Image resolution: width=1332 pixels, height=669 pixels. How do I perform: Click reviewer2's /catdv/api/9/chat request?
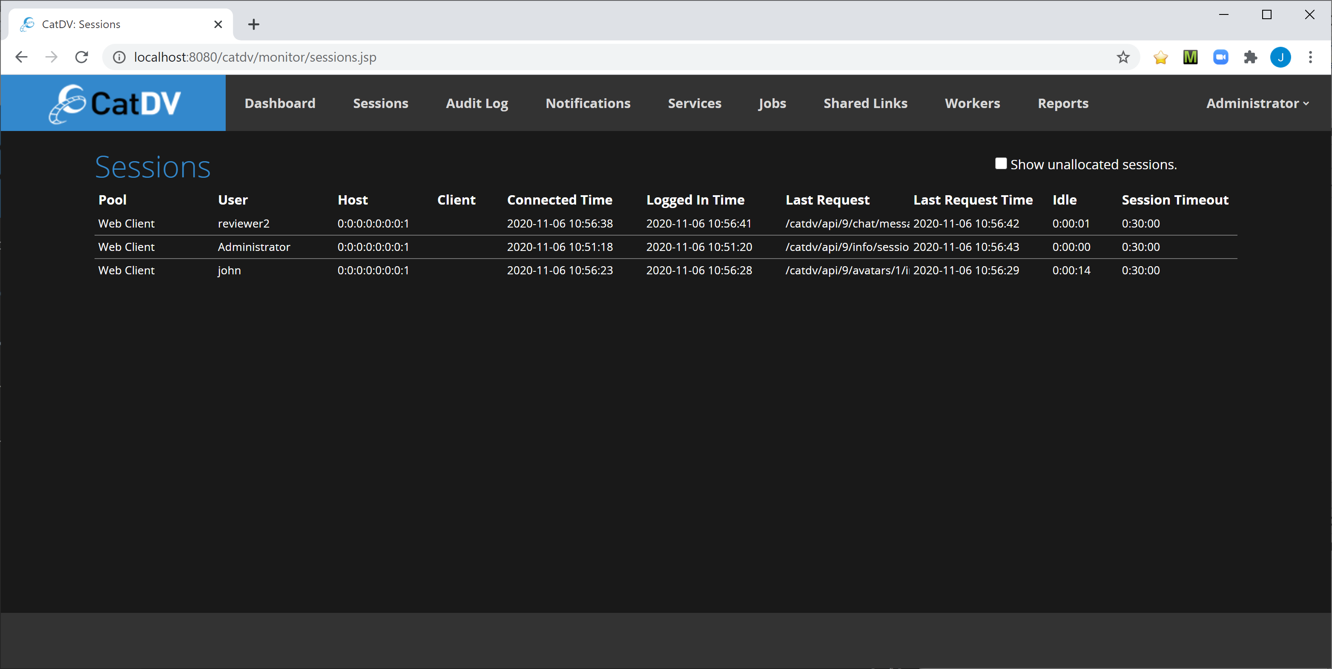click(x=847, y=224)
